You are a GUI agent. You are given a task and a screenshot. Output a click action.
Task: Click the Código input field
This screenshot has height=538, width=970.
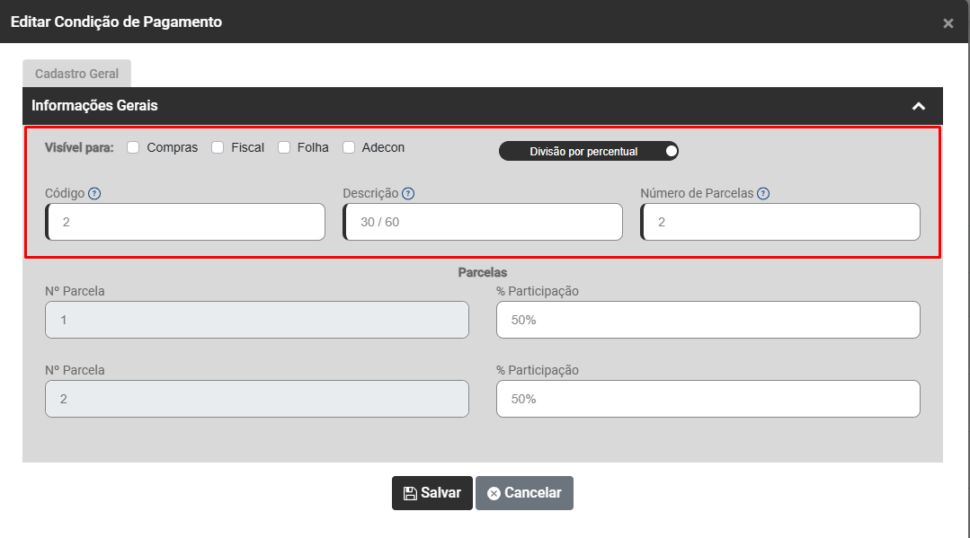186,222
